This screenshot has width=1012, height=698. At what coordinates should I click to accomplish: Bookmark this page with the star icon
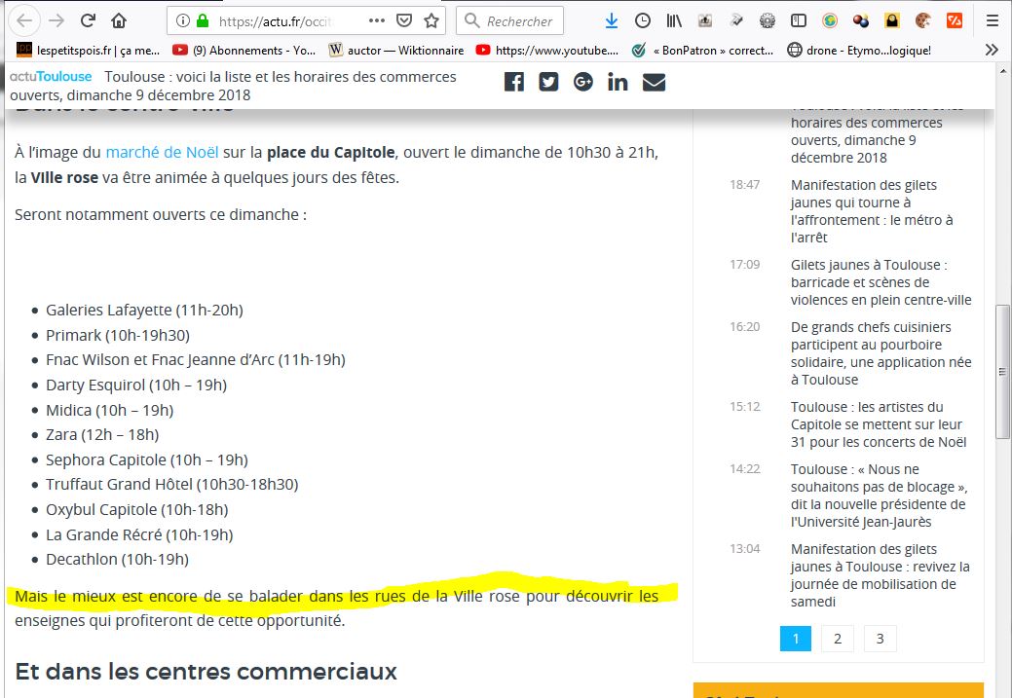[431, 20]
